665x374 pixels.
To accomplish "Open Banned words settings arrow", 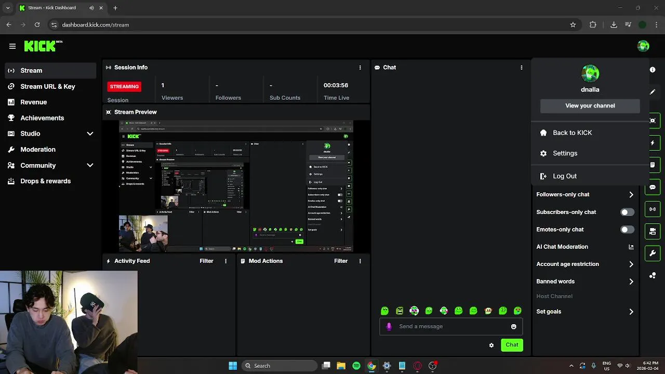I will pyautogui.click(x=631, y=282).
